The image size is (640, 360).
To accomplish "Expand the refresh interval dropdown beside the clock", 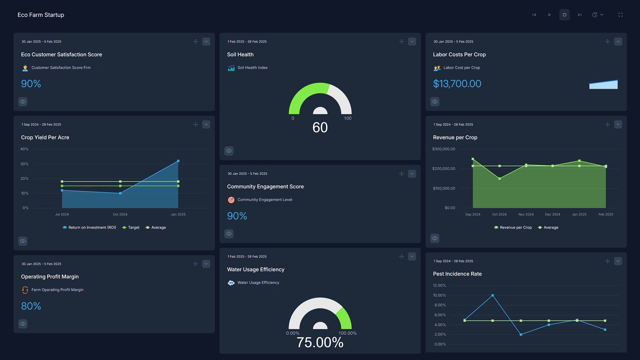I will [x=602, y=14].
